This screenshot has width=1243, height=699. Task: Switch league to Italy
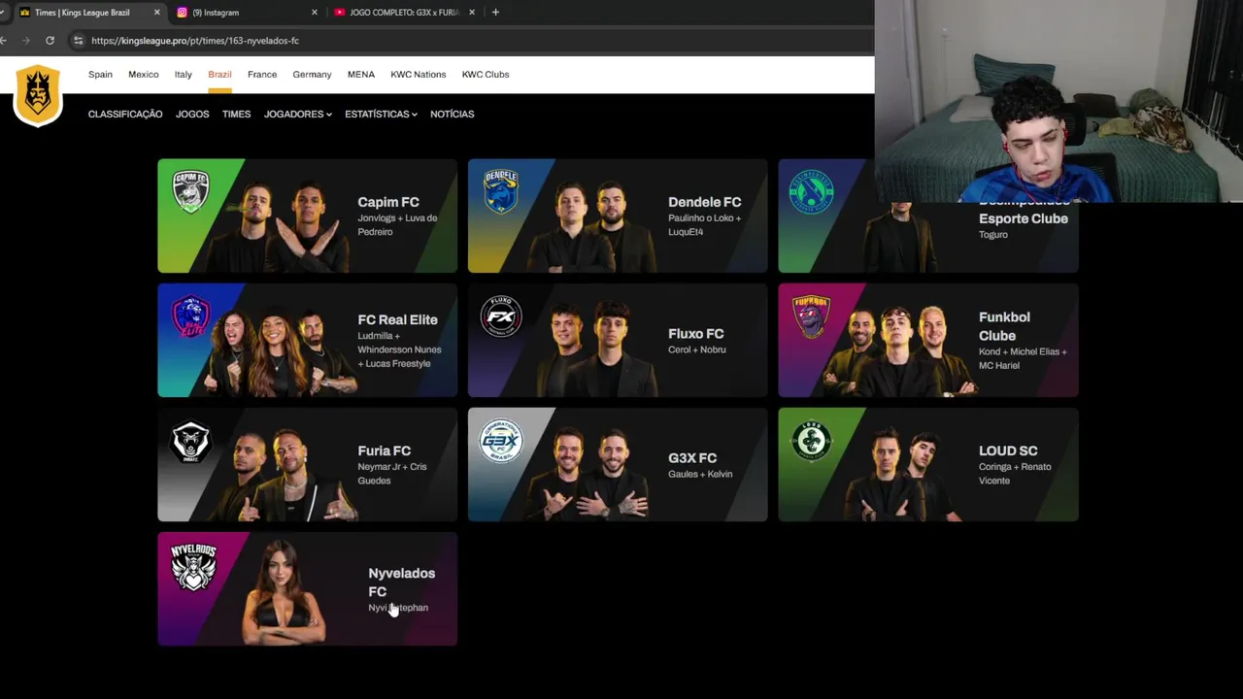click(x=184, y=75)
